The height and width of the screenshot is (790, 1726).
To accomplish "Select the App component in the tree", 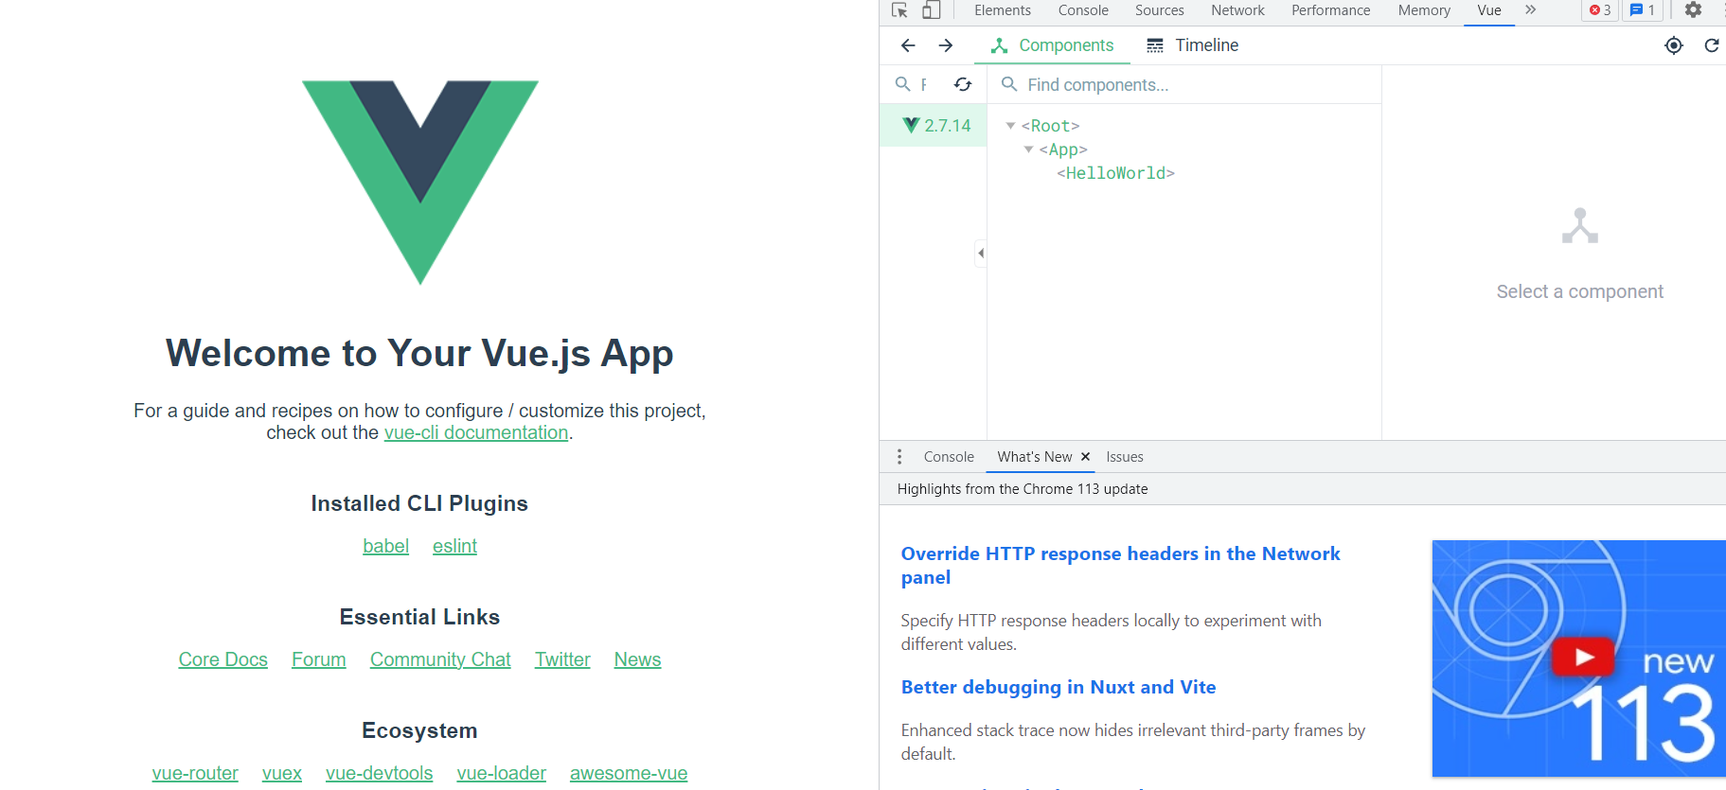I will tap(1063, 149).
